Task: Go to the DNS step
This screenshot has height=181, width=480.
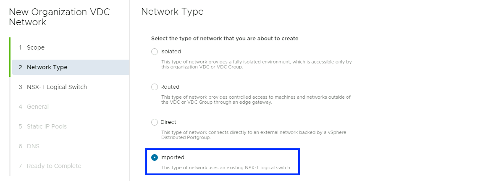Action: click(x=33, y=146)
